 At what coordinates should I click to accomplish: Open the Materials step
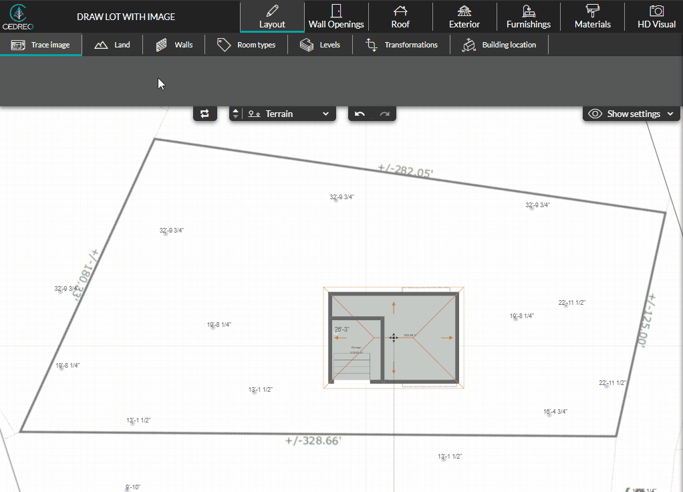[x=592, y=17]
